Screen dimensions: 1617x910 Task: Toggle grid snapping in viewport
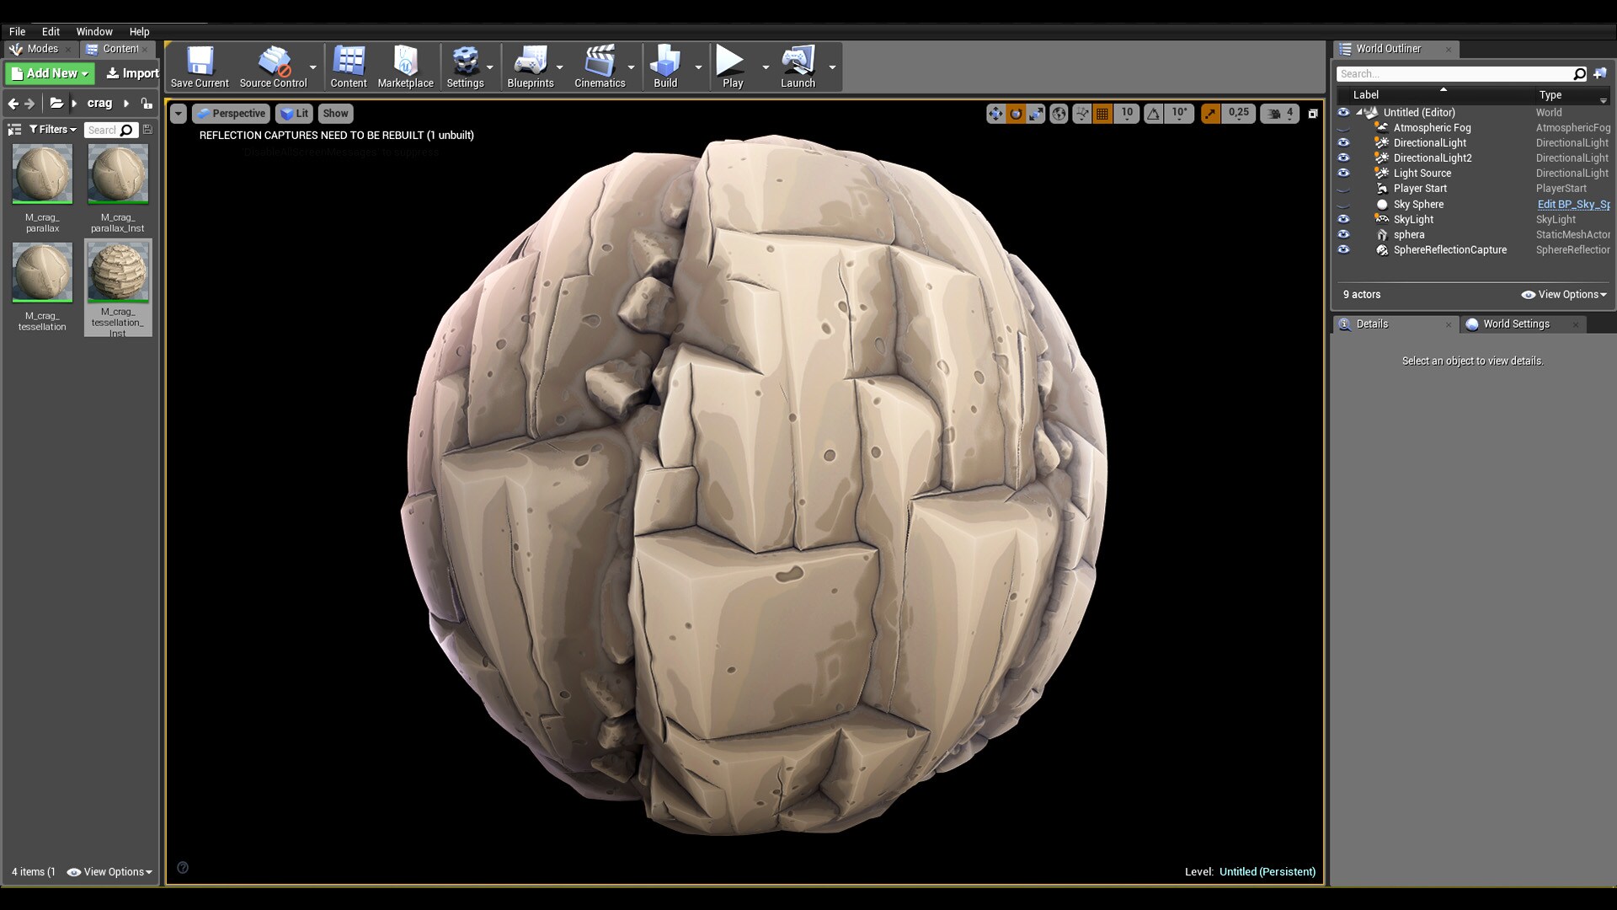1102,114
